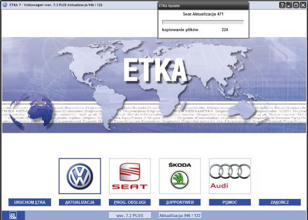308x220 pixels.
Task: Click the update progress bar
Action: (x=203, y=22)
